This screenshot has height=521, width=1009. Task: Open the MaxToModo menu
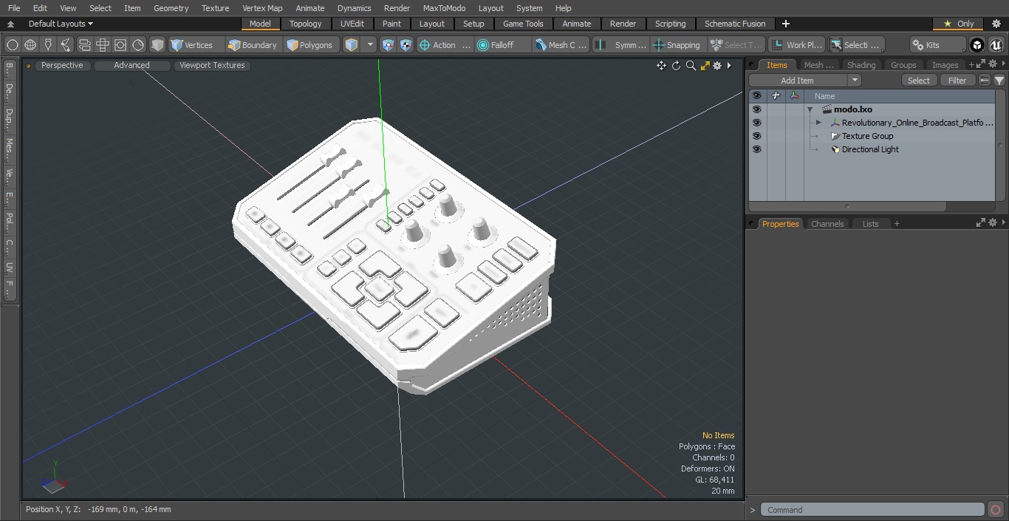pyautogui.click(x=444, y=8)
